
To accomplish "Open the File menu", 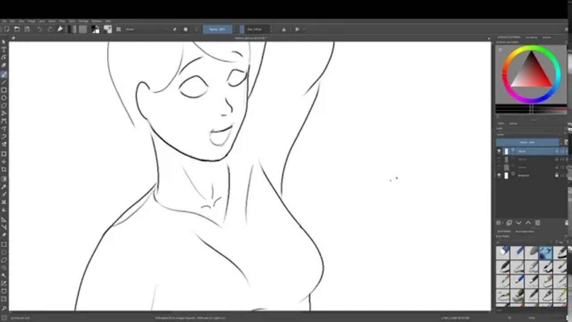I will [4, 21].
